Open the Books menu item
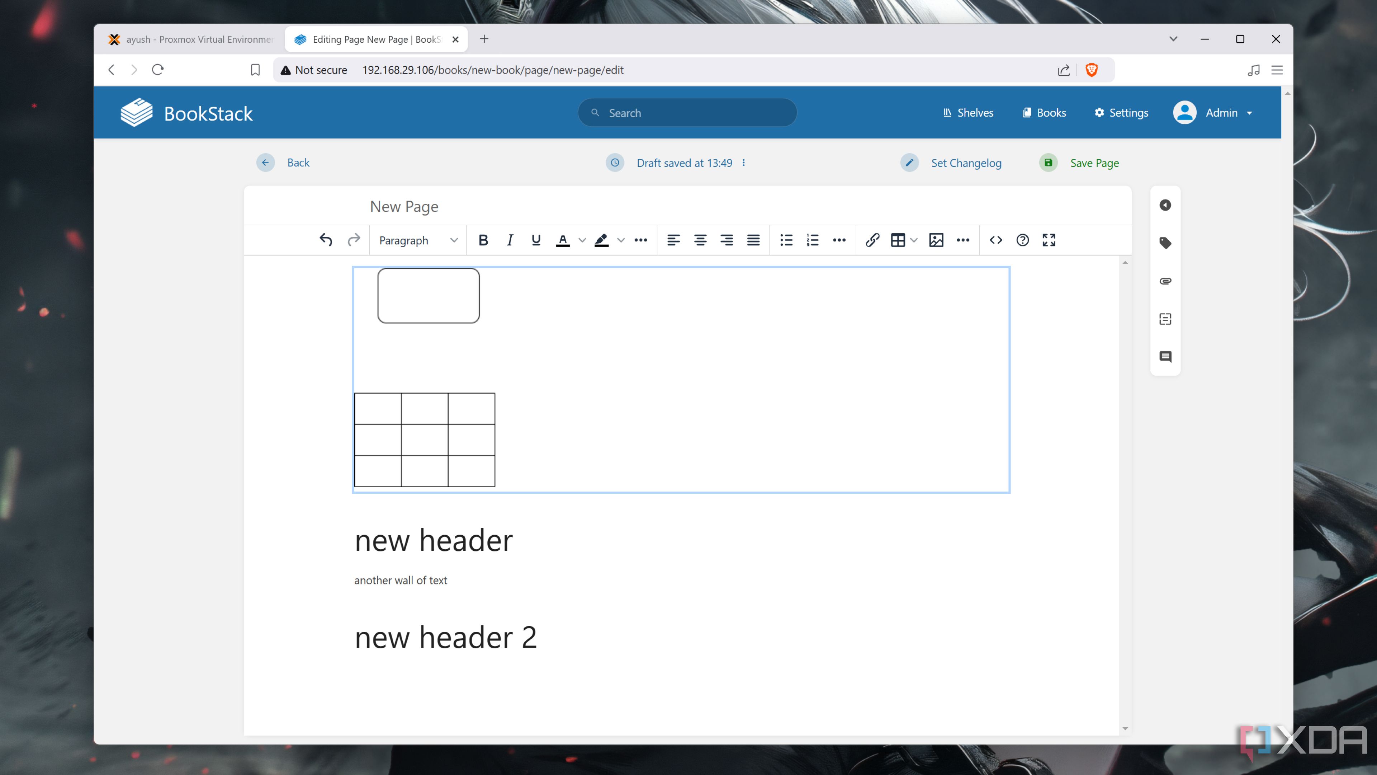1377x775 pixels. point(1044,113)
